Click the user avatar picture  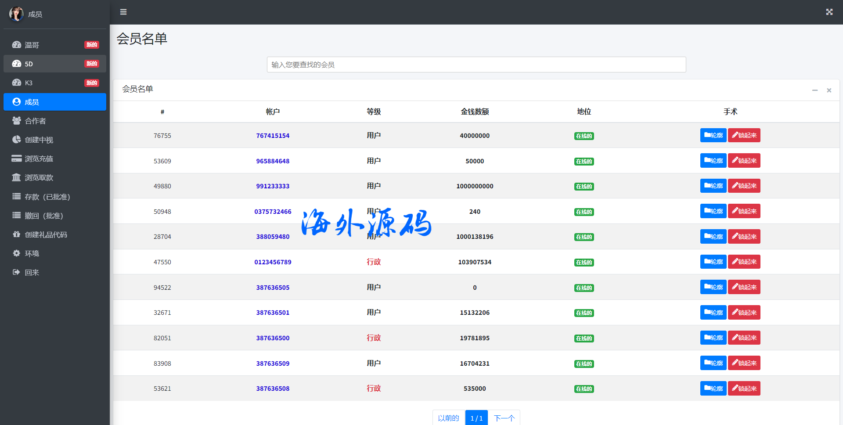coord(16,14)
